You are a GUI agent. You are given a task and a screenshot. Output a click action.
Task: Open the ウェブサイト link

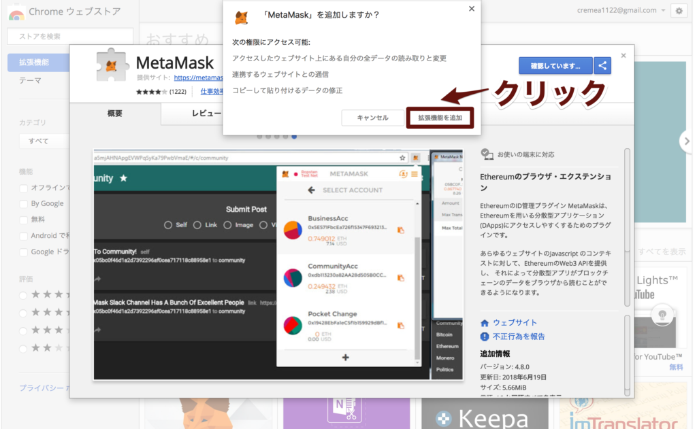[515, 323]
